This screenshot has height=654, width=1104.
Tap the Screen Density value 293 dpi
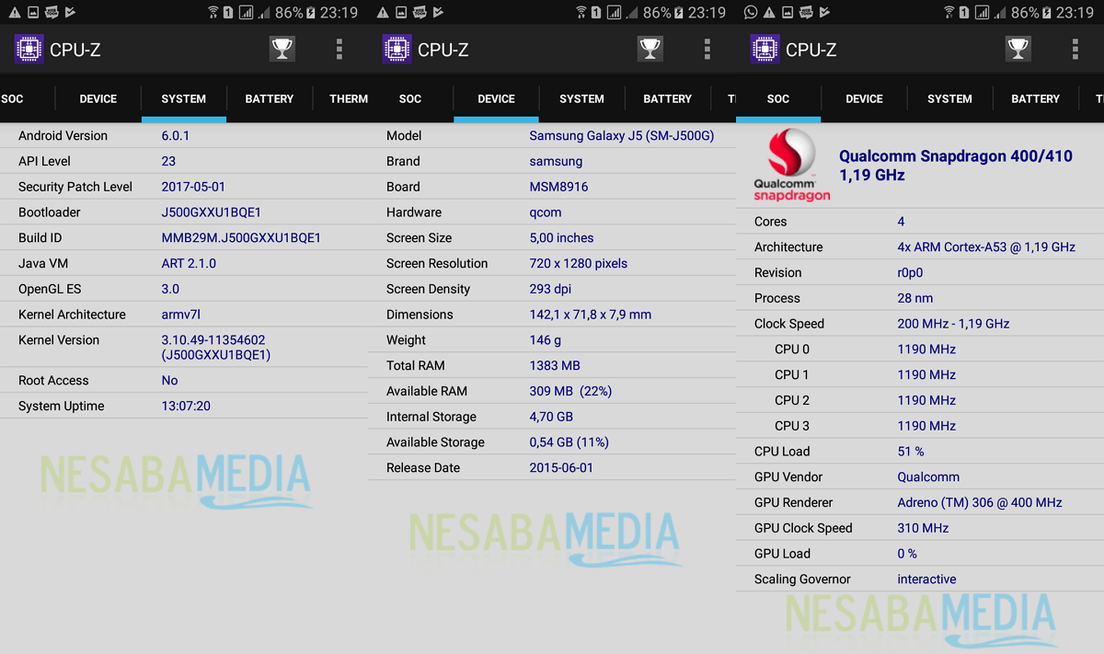tap(550, 289)
